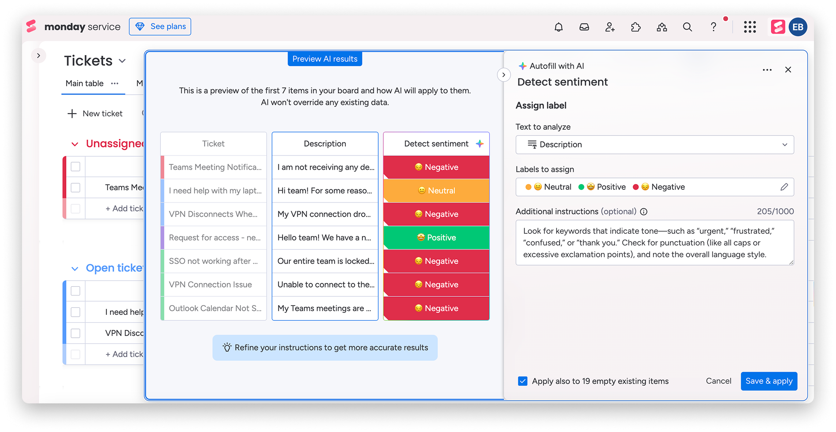Switch to the Main table tab

click(85, 83)
